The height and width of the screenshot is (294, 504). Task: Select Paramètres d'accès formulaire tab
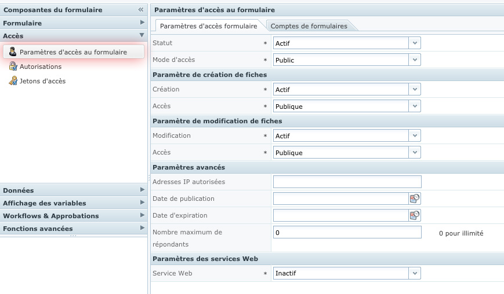click(208, 26)
